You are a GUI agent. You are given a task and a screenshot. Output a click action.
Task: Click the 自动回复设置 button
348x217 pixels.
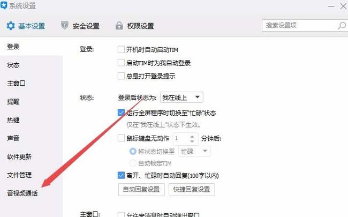coord(141,190)
